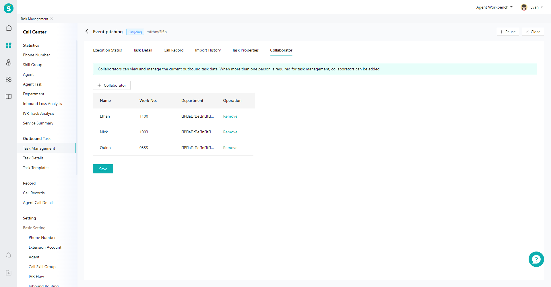Screen dimensions: 551x287
Task: Click the back arrow beside Event pitching
Action: point(87,31)
